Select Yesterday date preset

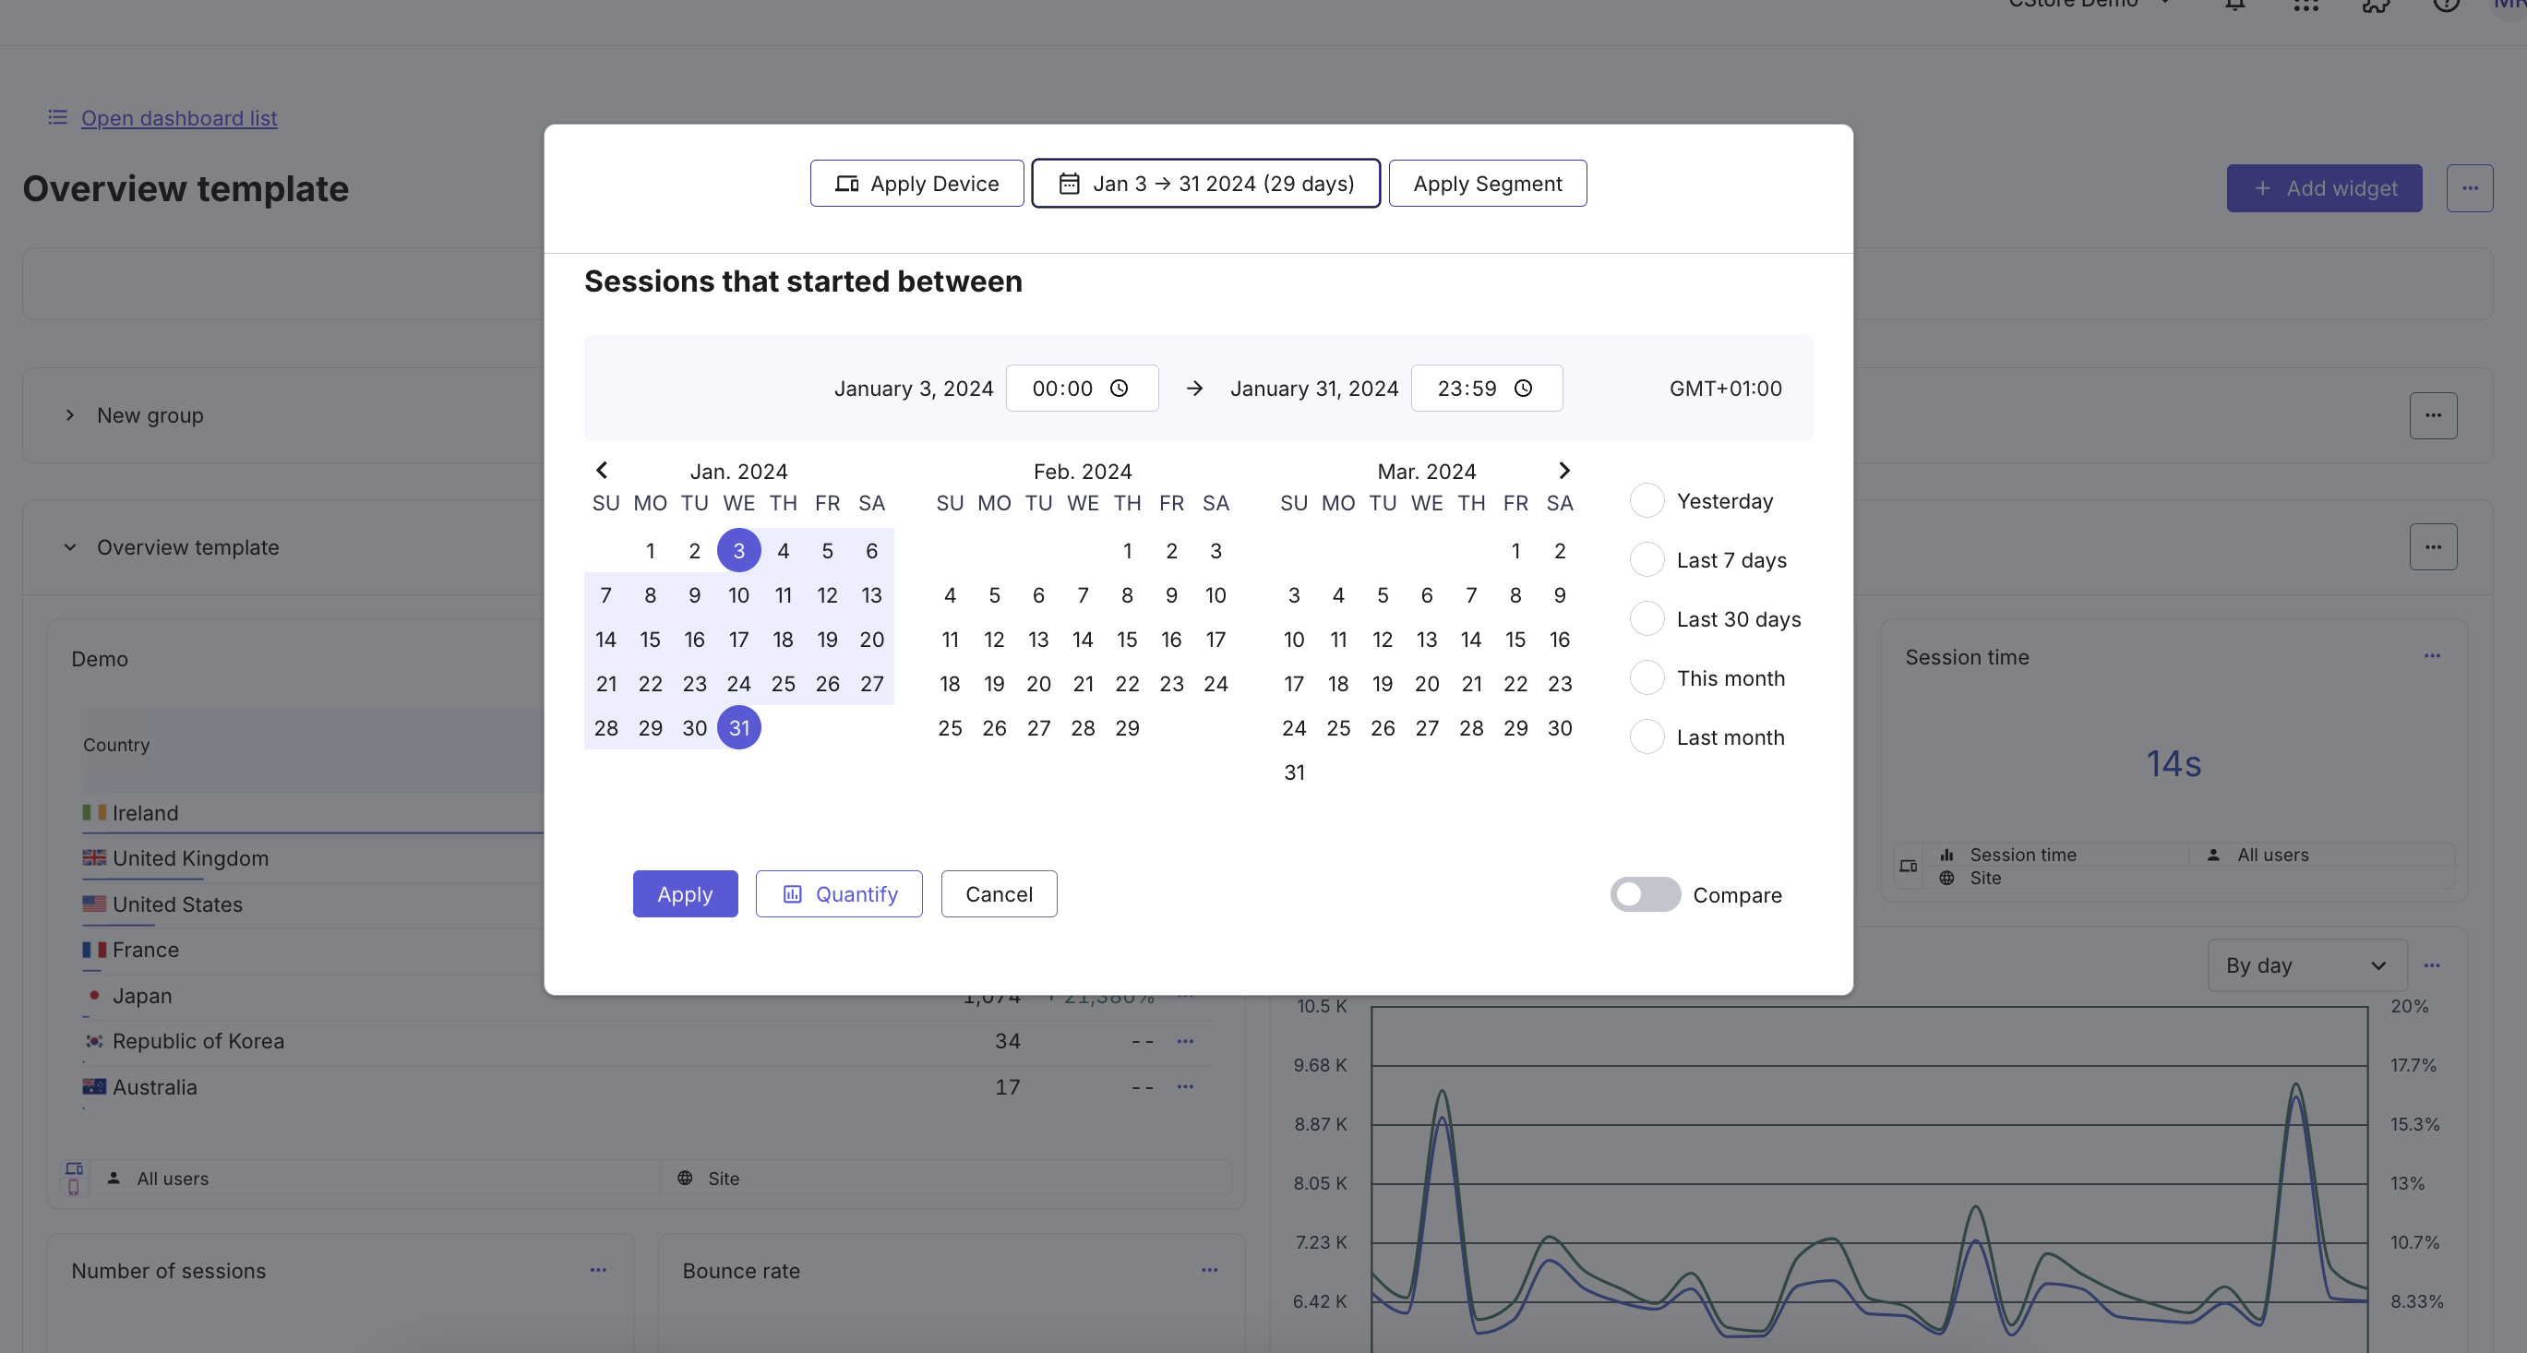click(1647, 500)
